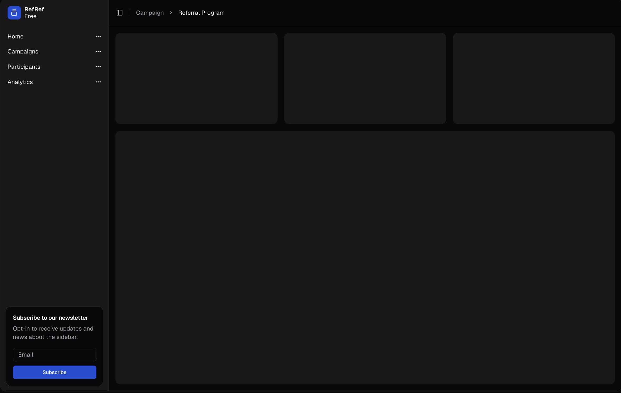Click the Campaign breadcrumb link

pyautogui.click(x=150, y=13)
